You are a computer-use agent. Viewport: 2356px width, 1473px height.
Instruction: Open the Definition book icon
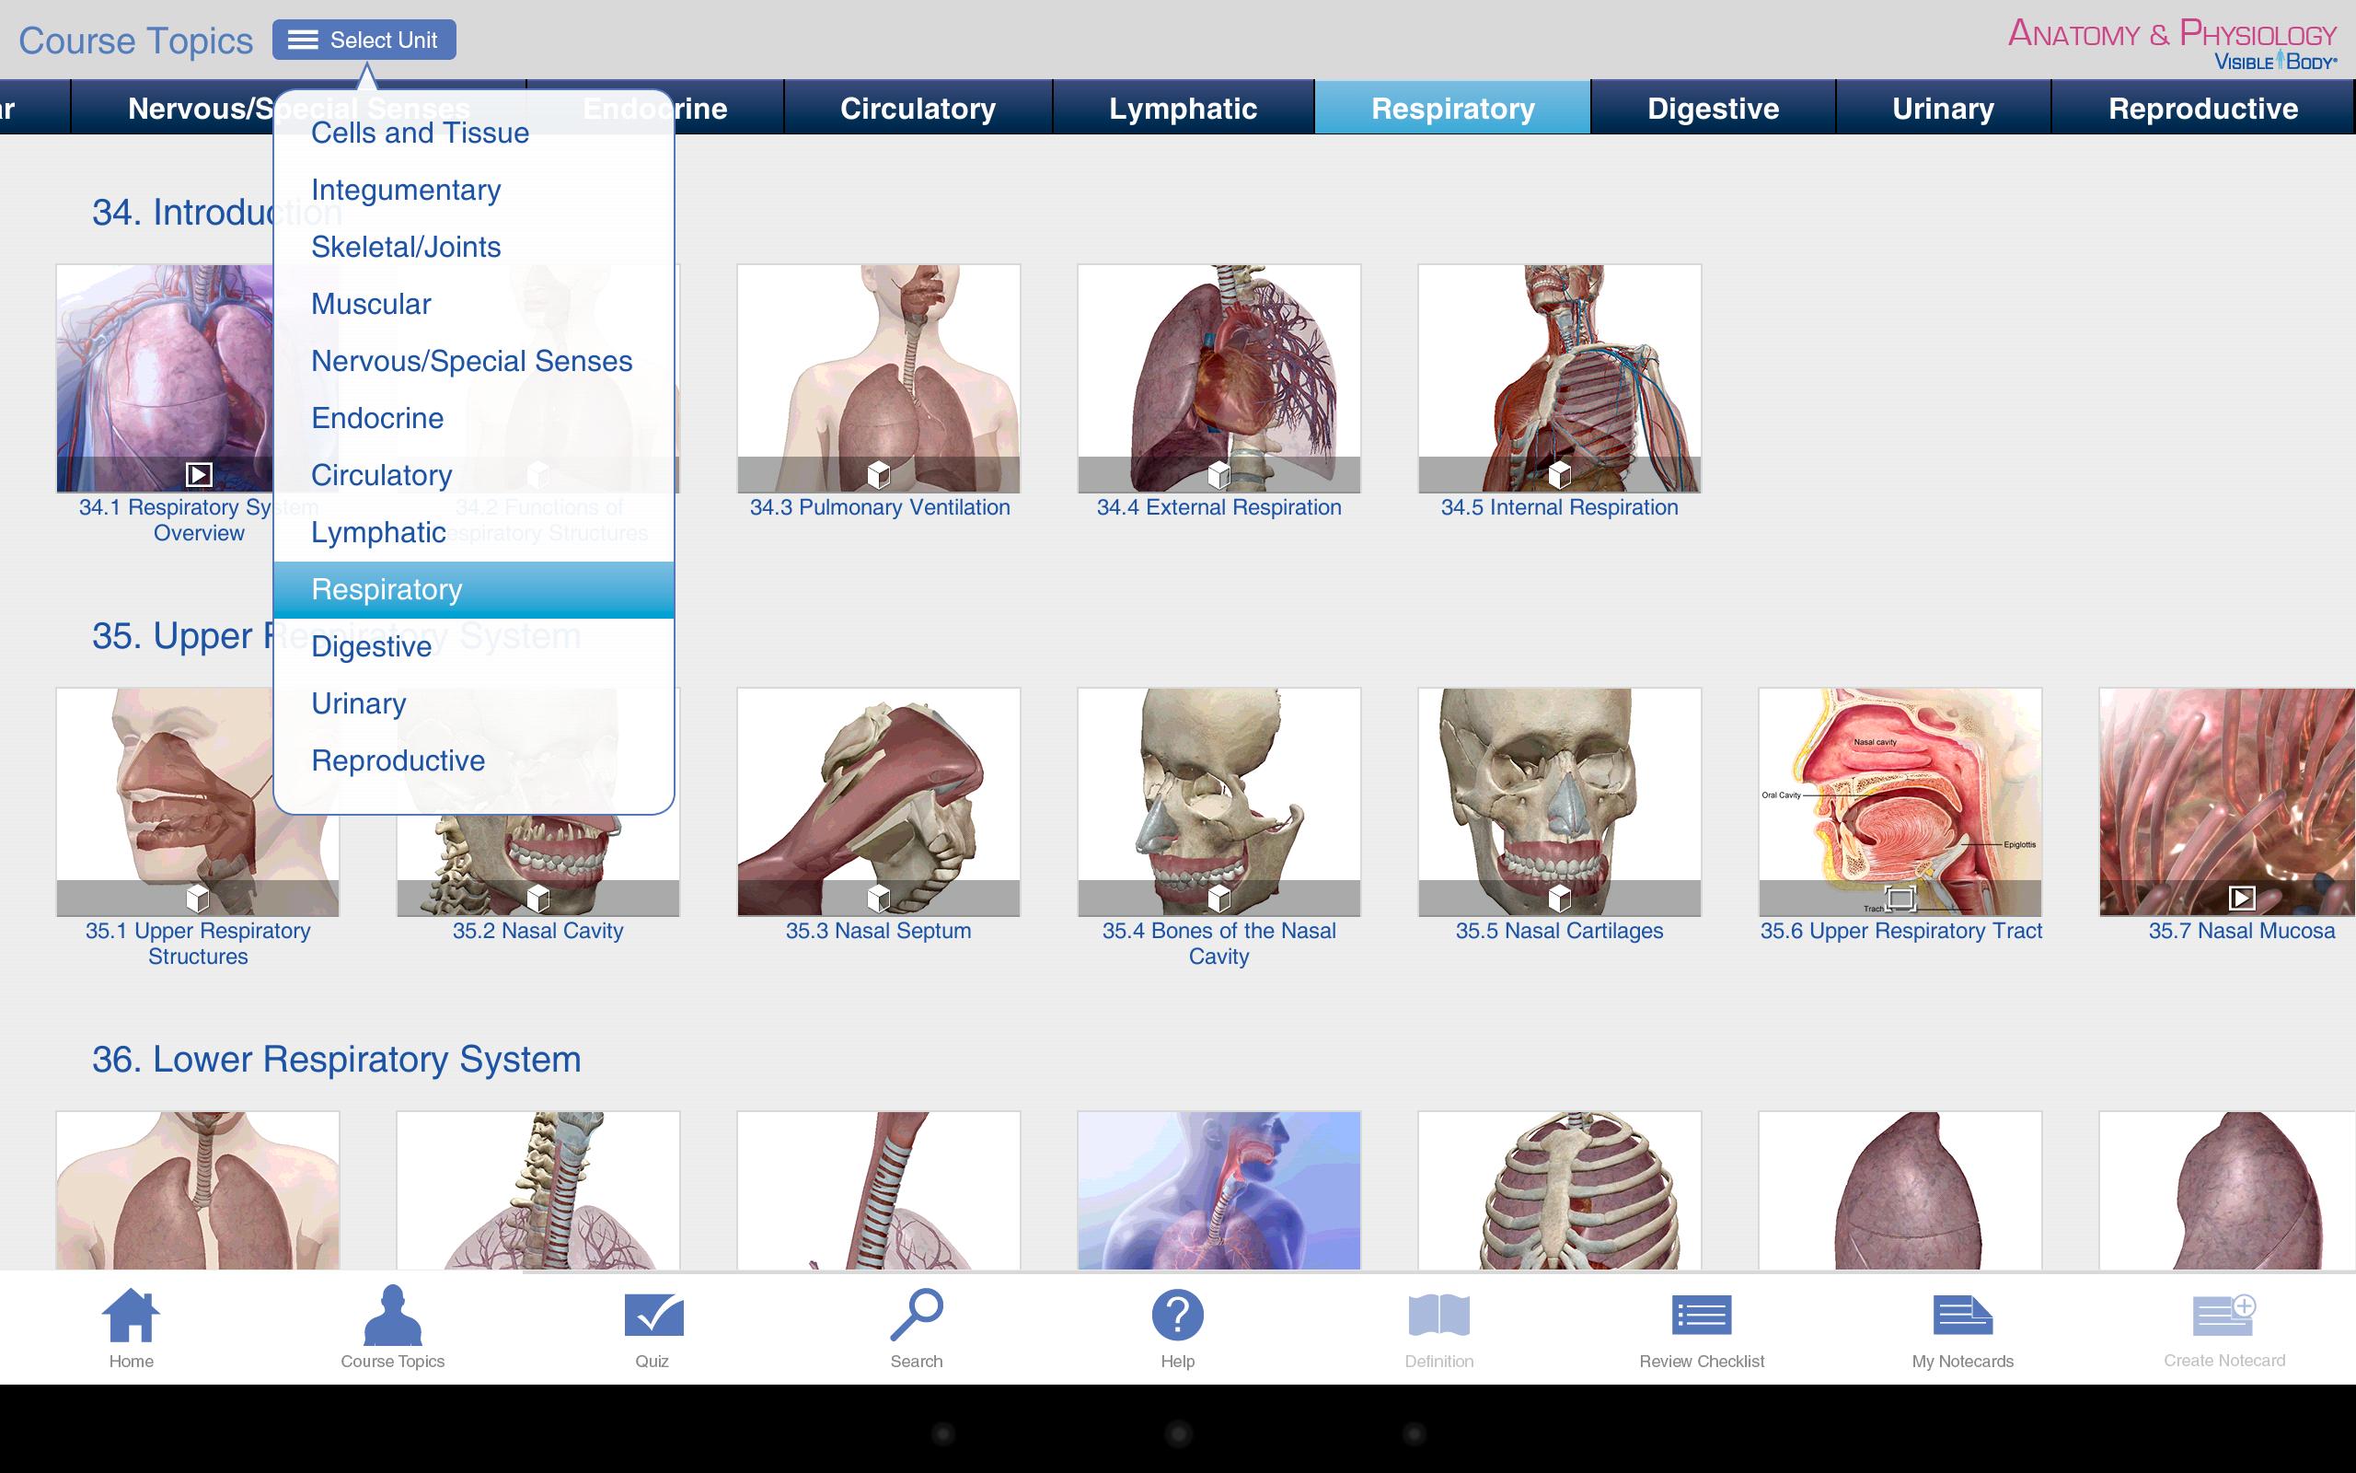click(x=1439, y=1316)
